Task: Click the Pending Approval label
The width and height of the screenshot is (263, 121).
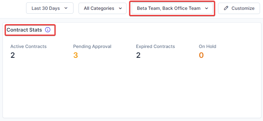Action: pos(92,46)
